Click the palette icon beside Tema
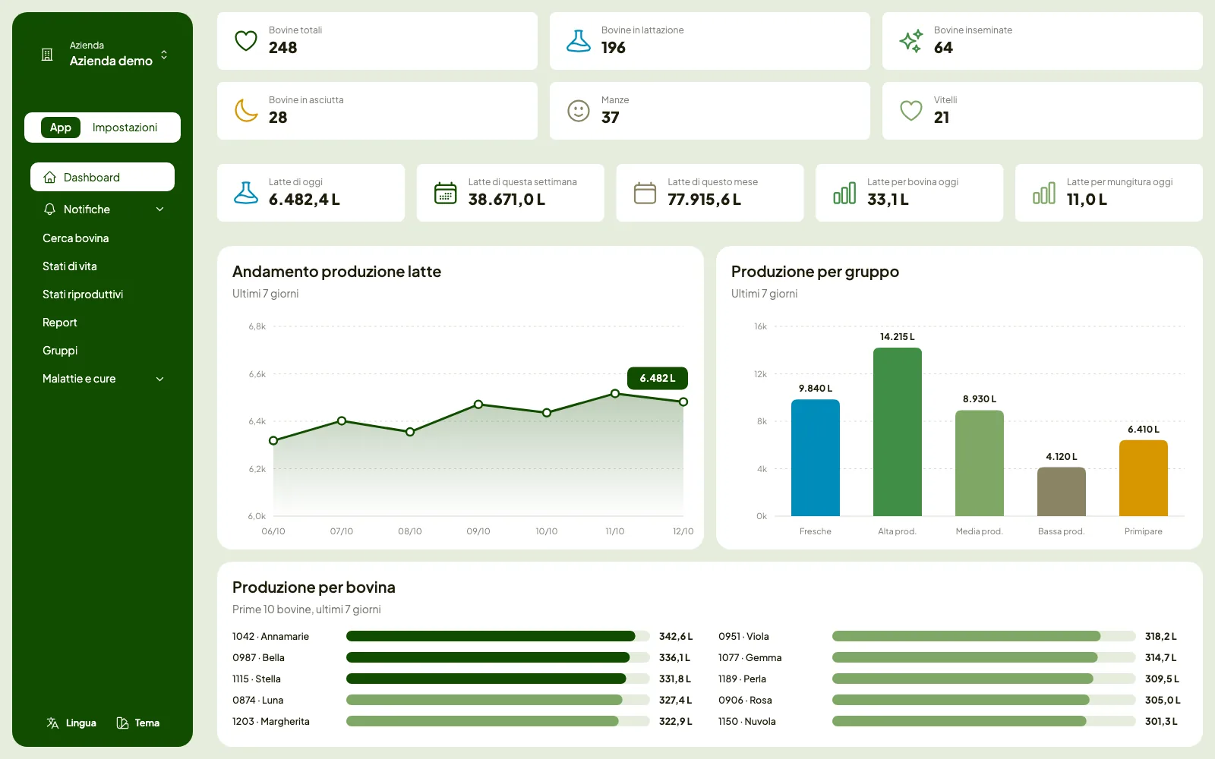 coord(122,723)
